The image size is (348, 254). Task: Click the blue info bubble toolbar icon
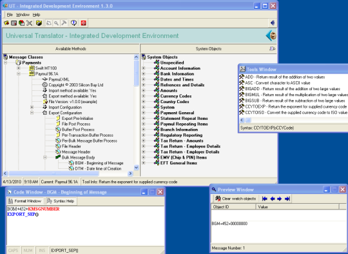tap(73, 23)
